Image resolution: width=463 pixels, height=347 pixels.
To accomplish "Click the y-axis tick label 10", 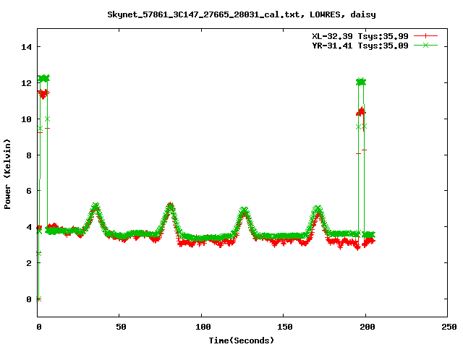I will [x=26, y=119].
